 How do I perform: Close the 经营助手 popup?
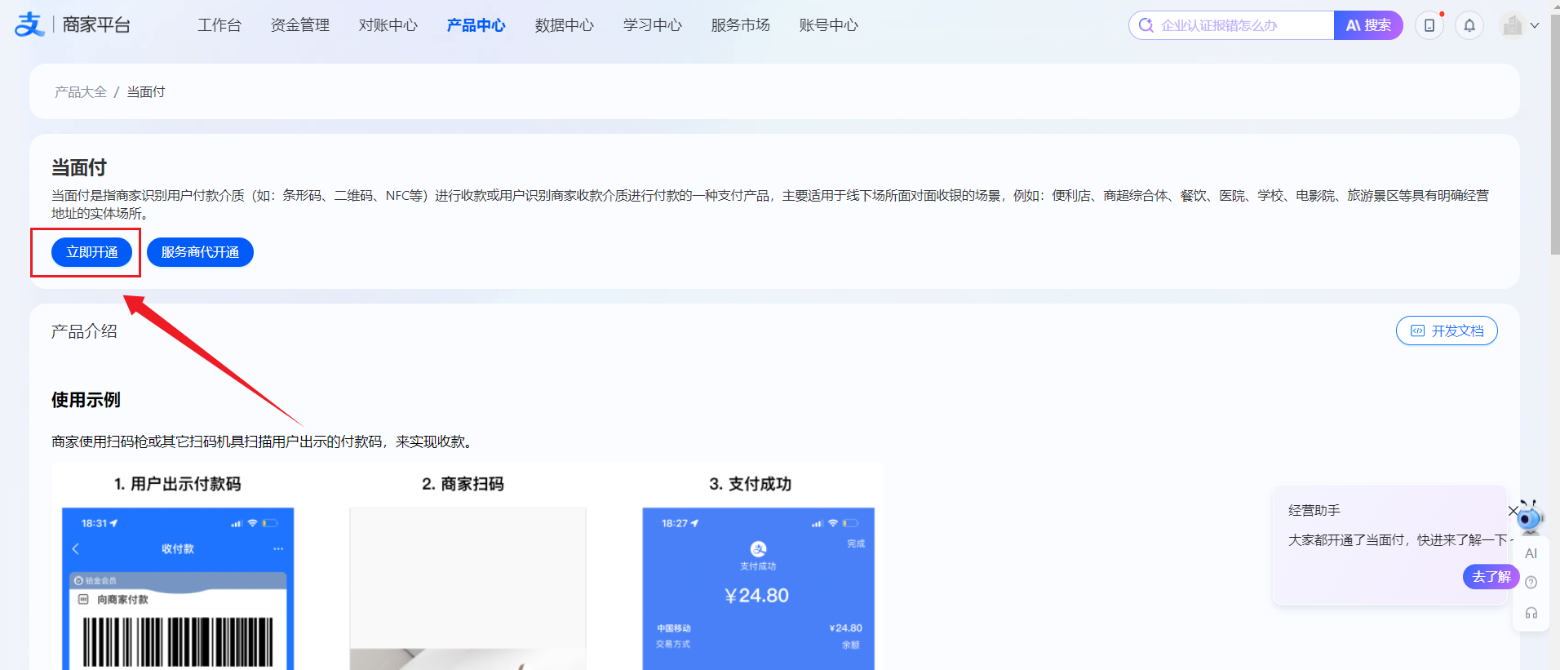coord(1513,511)
